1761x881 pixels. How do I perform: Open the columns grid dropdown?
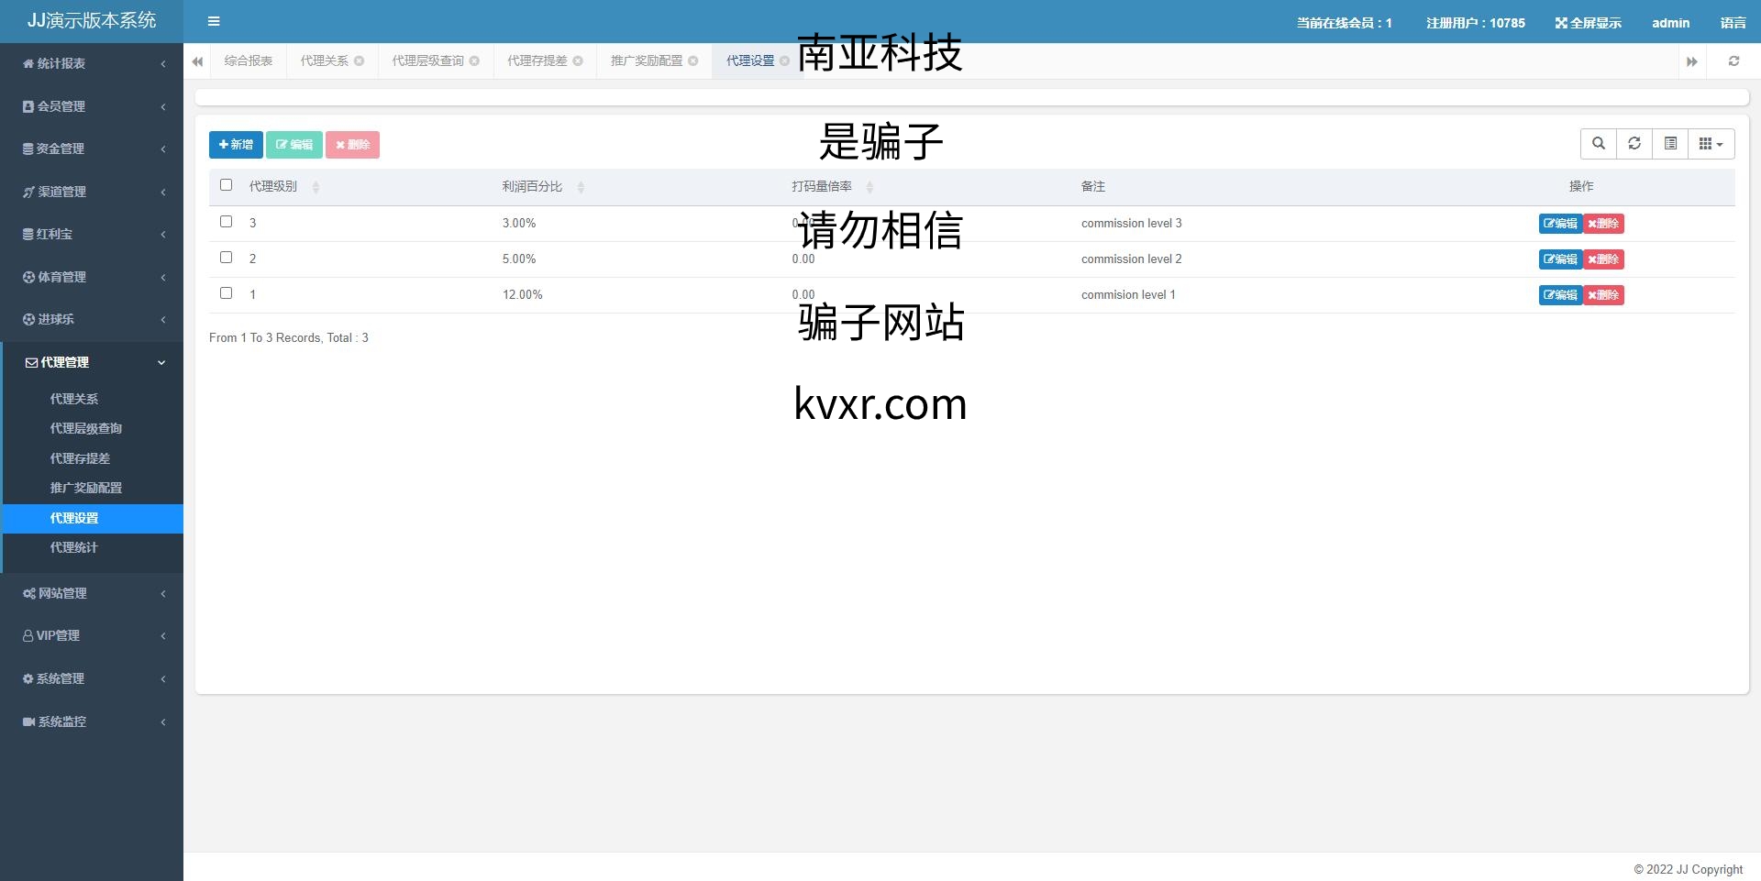pos(1711,144)
